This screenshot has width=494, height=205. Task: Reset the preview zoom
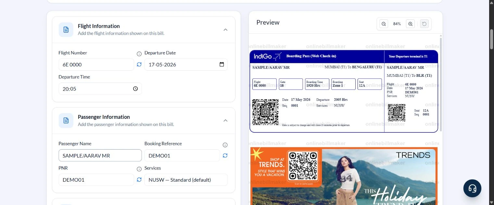click(x=424, y=24)
